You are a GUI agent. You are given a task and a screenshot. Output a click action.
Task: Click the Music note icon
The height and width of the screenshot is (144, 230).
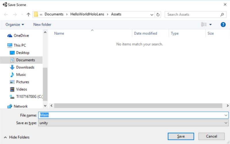12,75
